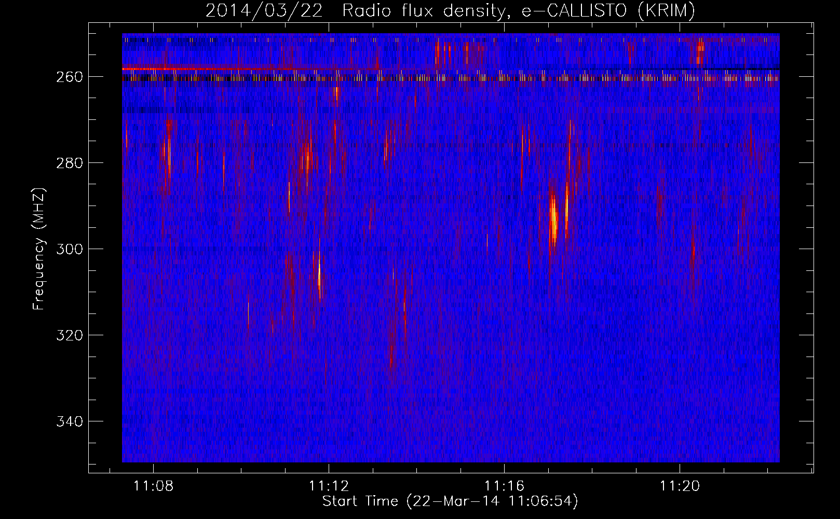This screenshot has height=519, width=840.
Task: Click the 11:20 time tick label
Action: click(680, 486)
